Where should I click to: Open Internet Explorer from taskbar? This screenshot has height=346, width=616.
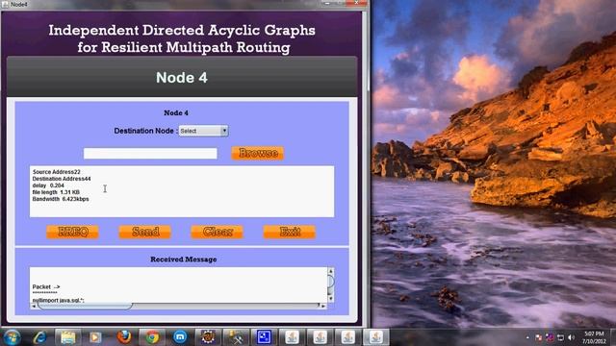coord(39,337)
